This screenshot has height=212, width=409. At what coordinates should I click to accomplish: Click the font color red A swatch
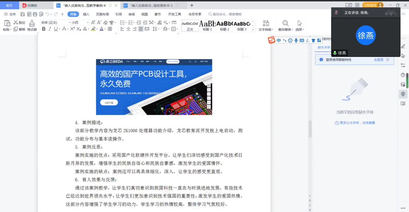[x=101, y=29]
